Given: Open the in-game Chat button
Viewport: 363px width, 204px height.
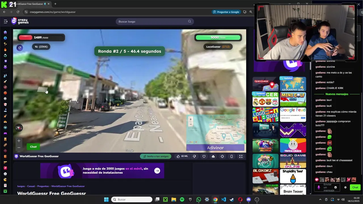Looking at the screenshot, I should [33, 147].
